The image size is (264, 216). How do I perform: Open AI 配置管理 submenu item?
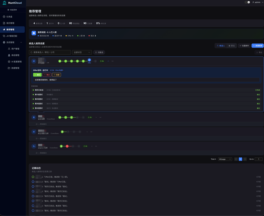15,62
